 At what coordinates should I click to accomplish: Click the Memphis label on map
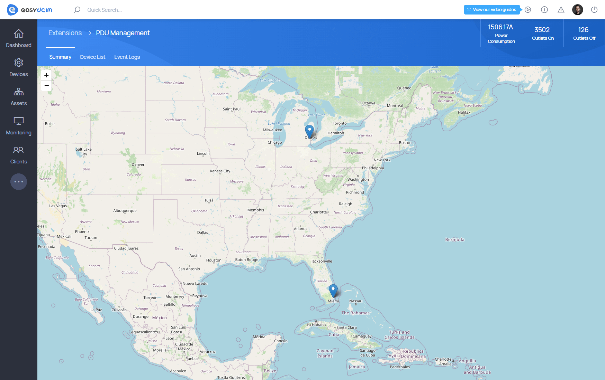256,210
